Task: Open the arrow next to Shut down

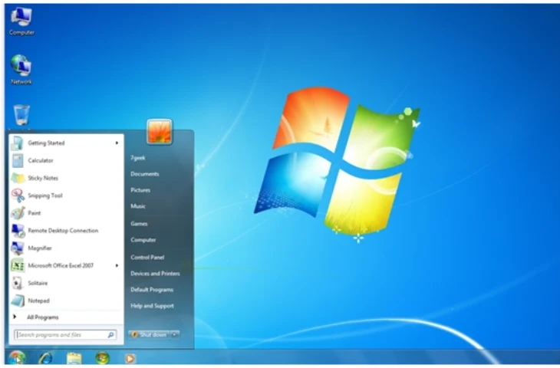Action: [x=175, y=335]
